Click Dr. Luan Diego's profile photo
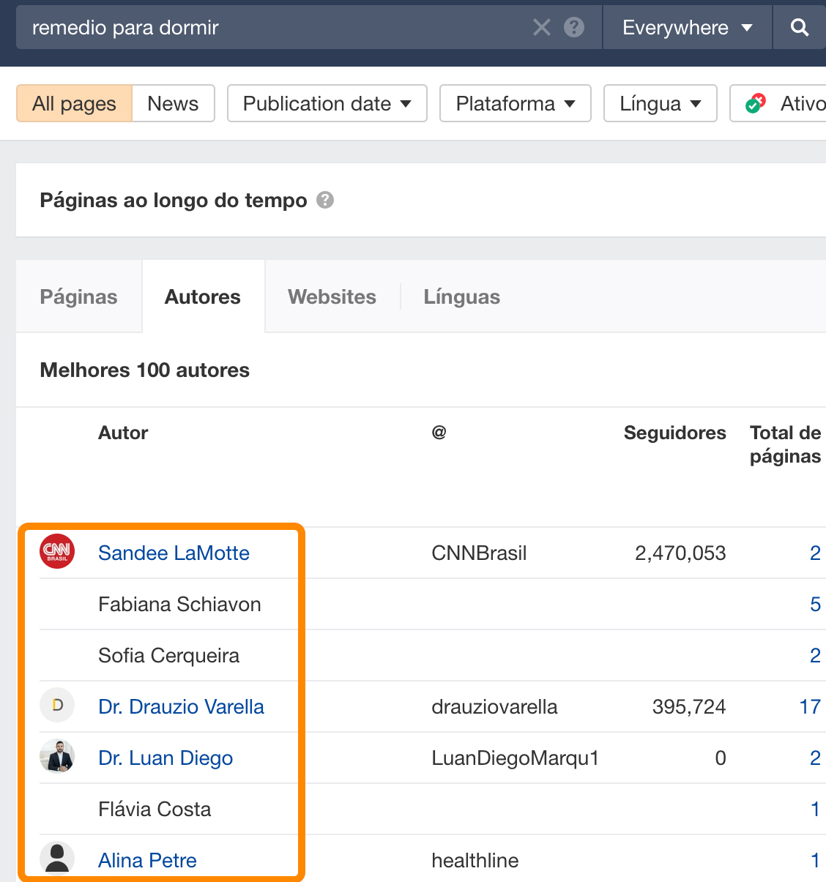Viewport: 826px width, 882px height. 56,757
